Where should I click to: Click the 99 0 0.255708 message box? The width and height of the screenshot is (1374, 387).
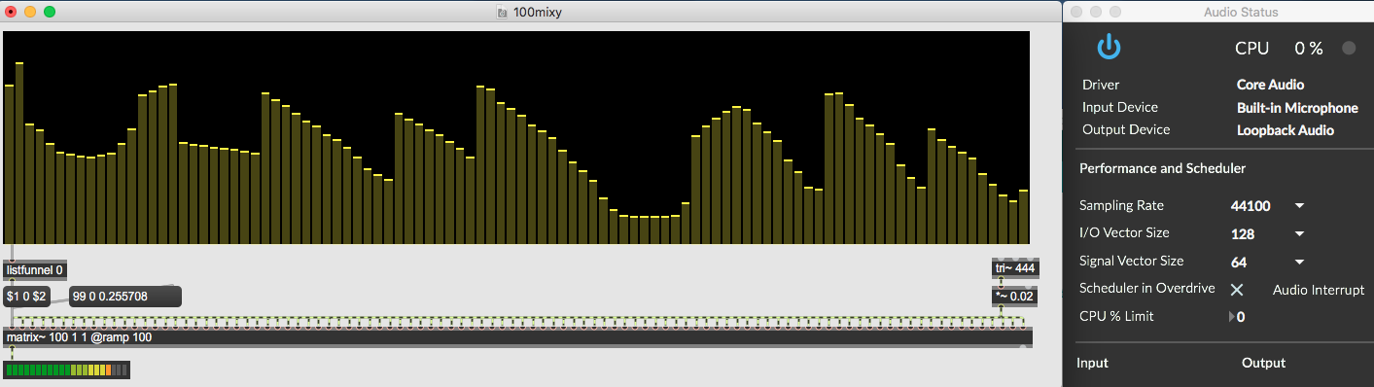pyautogui.click(x=125, y=296)
